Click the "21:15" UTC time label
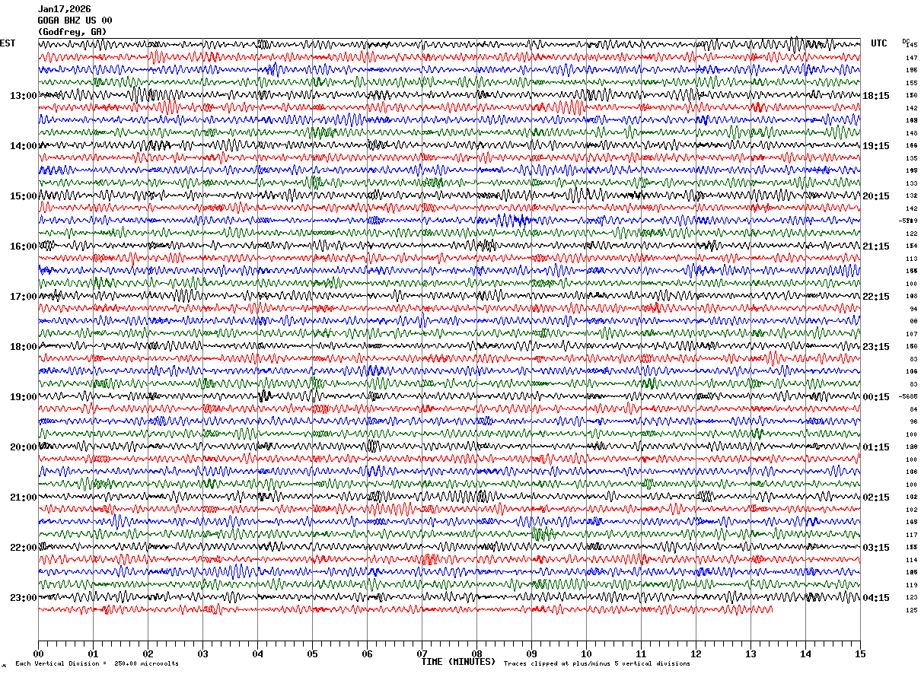Viewport: 921px width, 674px height. [876, 246]
